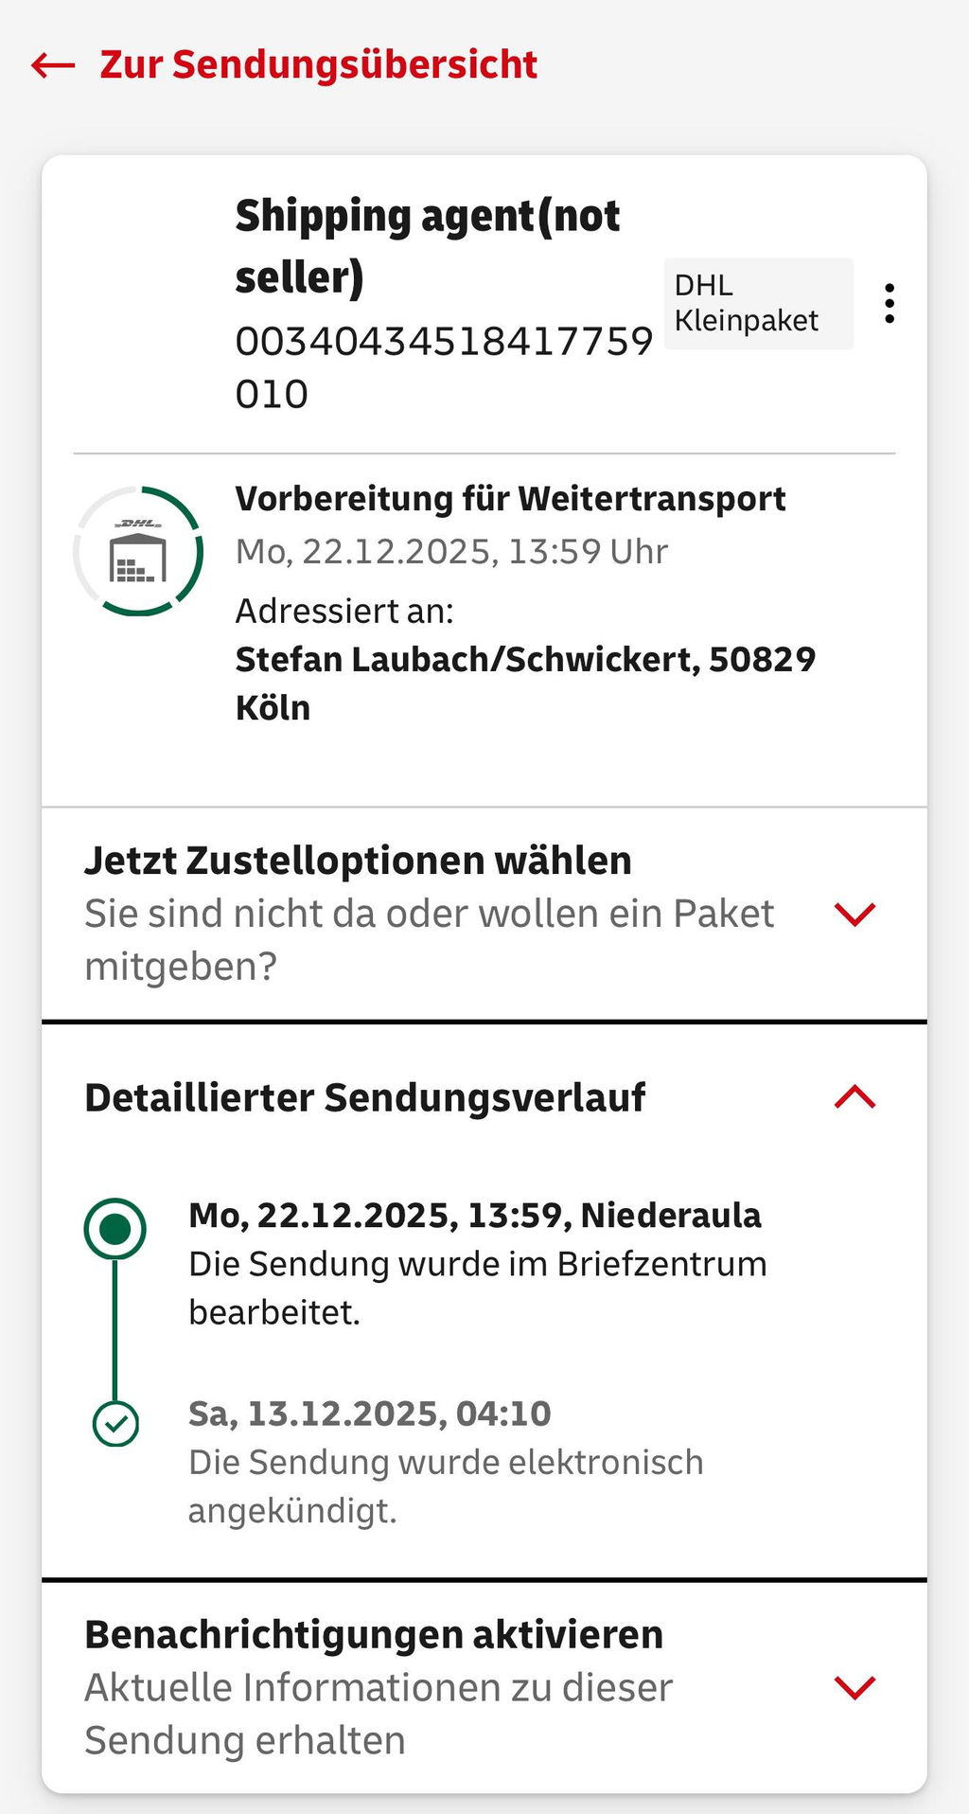969x1814 pixels.
Task: Select the elektronisch angekündigt tracking entry
Action: tap(446, 1462)
